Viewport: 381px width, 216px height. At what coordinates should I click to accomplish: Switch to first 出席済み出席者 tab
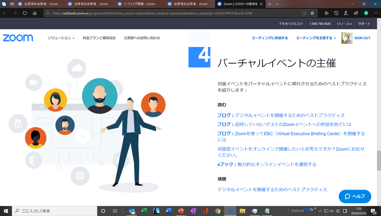(x=41, y=4)
